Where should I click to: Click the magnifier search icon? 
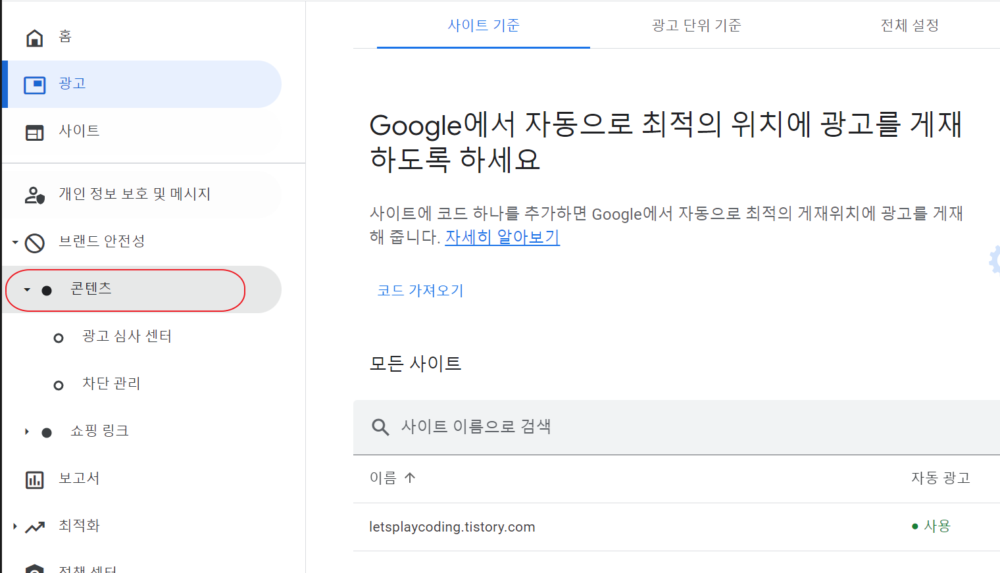380,427
